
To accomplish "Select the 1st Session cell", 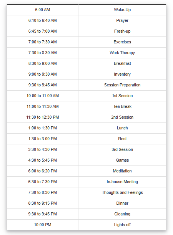I will point(122,96).
